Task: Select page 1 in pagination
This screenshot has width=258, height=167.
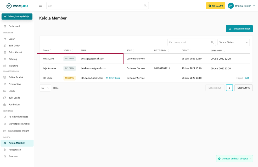Action: pyautogui.click(x=229, y=88)
